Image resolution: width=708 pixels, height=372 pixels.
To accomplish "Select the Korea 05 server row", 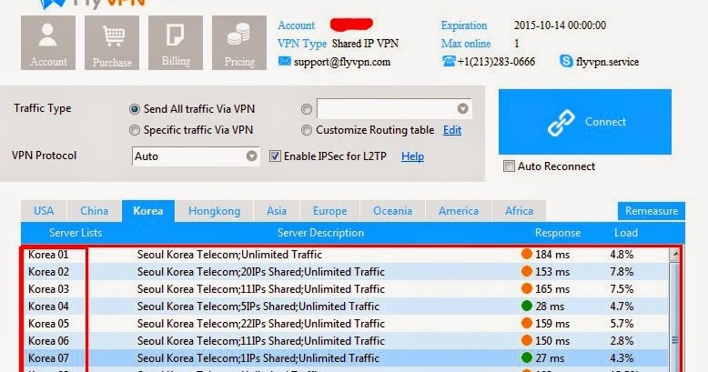I will [346, 323].
